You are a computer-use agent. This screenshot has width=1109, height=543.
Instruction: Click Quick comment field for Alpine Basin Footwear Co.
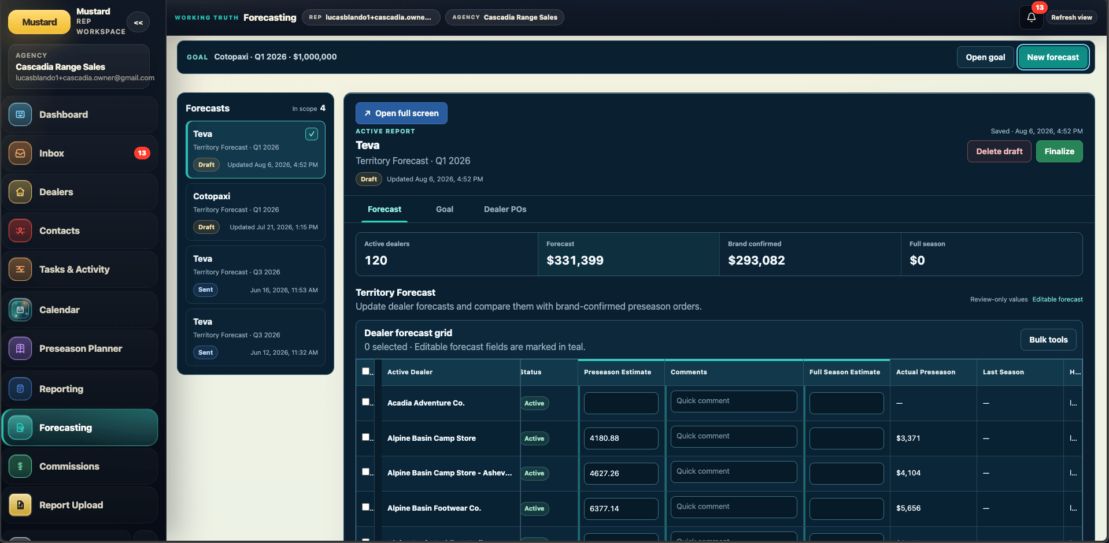click(734, 507)
